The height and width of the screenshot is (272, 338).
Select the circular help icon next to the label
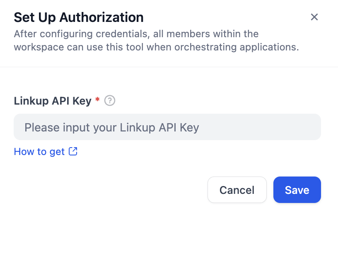pyautogui.click(x=109, y=100)
